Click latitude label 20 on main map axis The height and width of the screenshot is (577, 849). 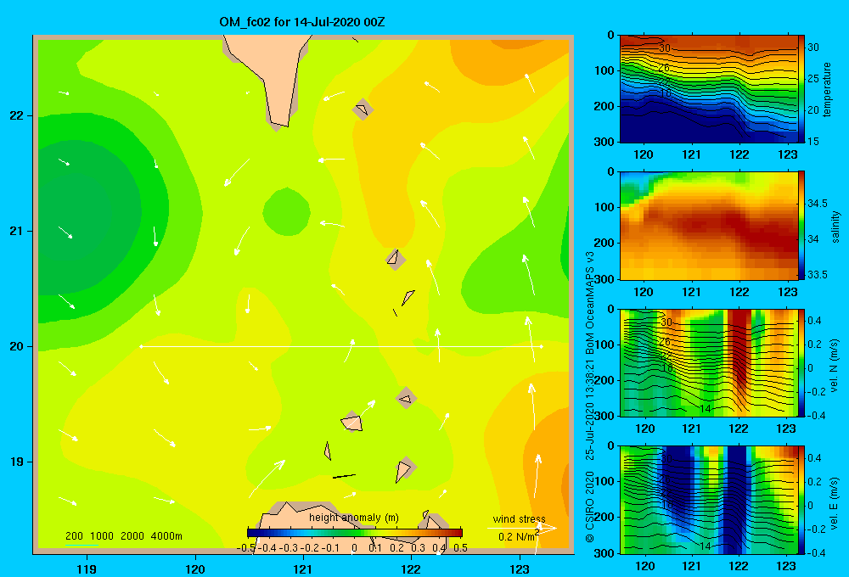pyautogui.click(x=17, y=346)
